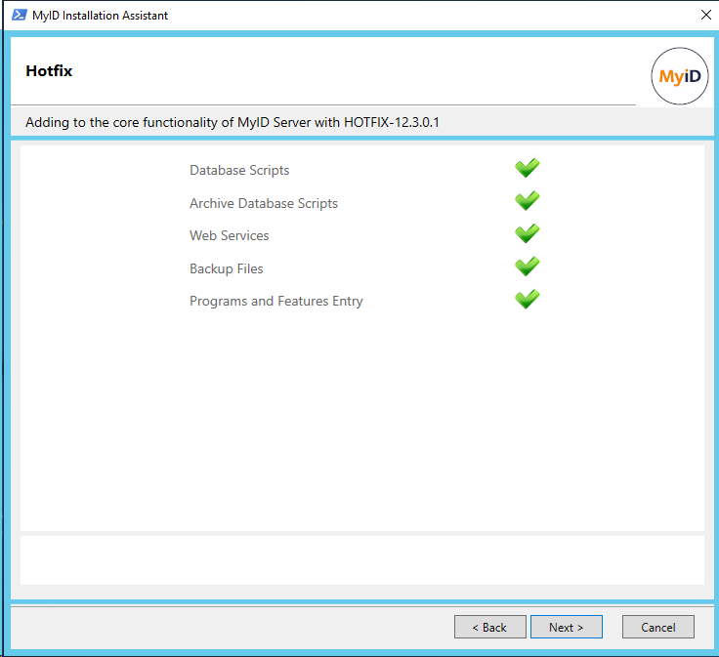The image size is (719, 657).
Task: Click the Backup Files step label
Action: pos(227,268)
